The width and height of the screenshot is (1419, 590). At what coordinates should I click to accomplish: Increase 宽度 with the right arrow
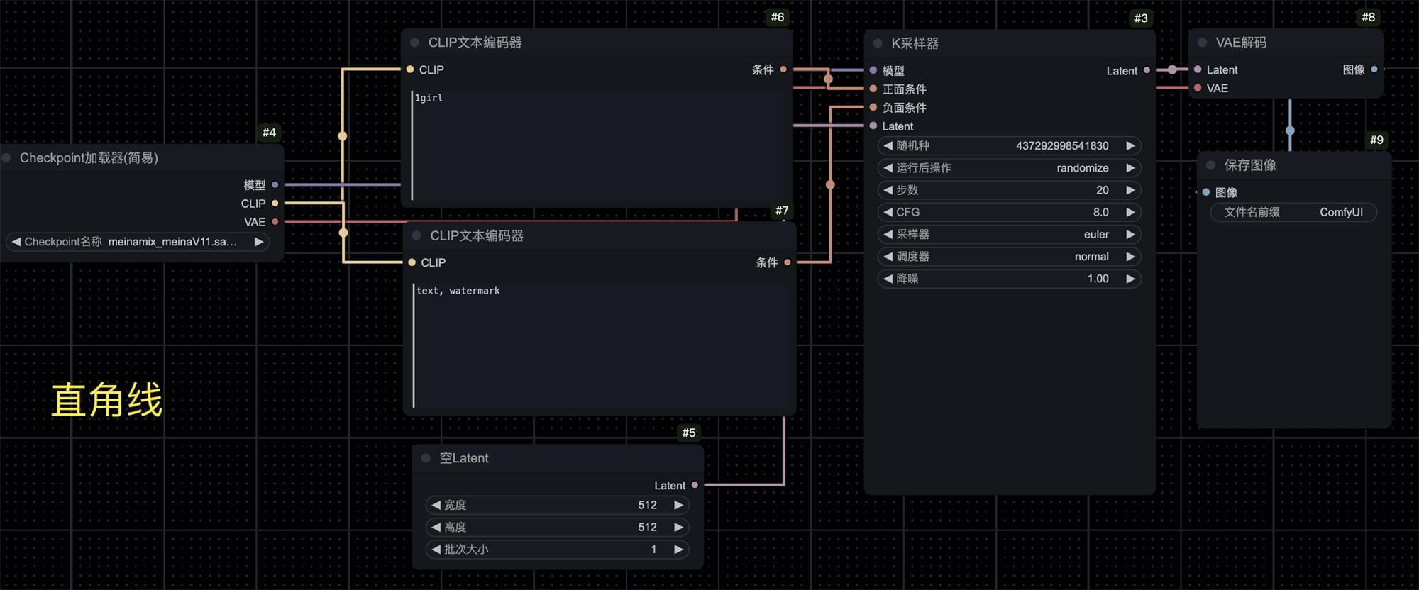pos(678,505)
